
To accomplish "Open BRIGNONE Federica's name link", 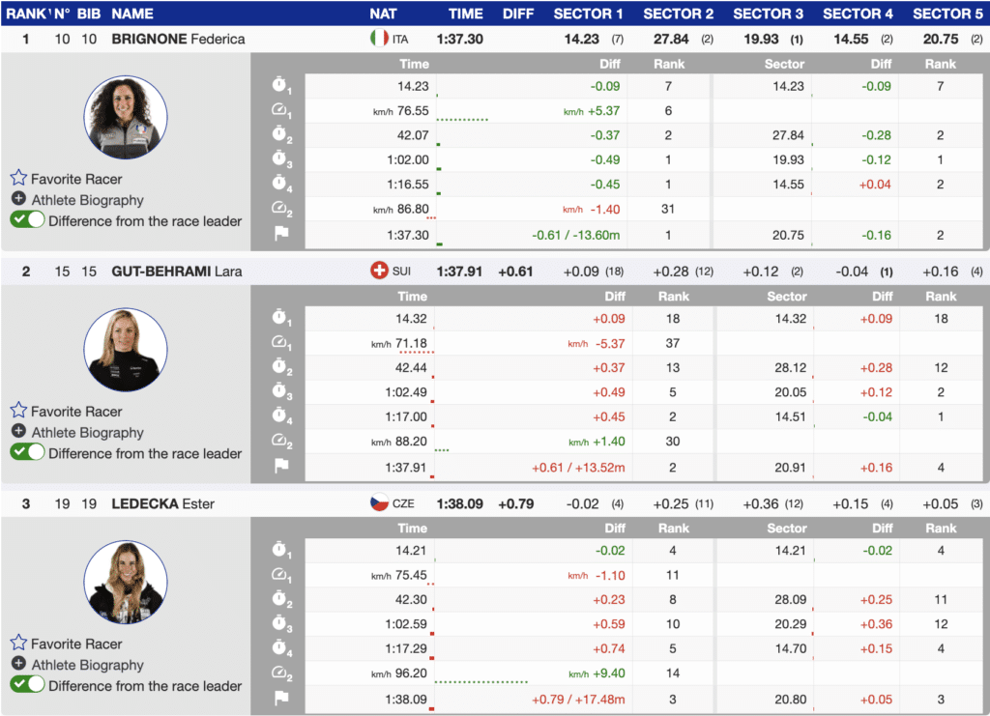I will coord(178,39).
